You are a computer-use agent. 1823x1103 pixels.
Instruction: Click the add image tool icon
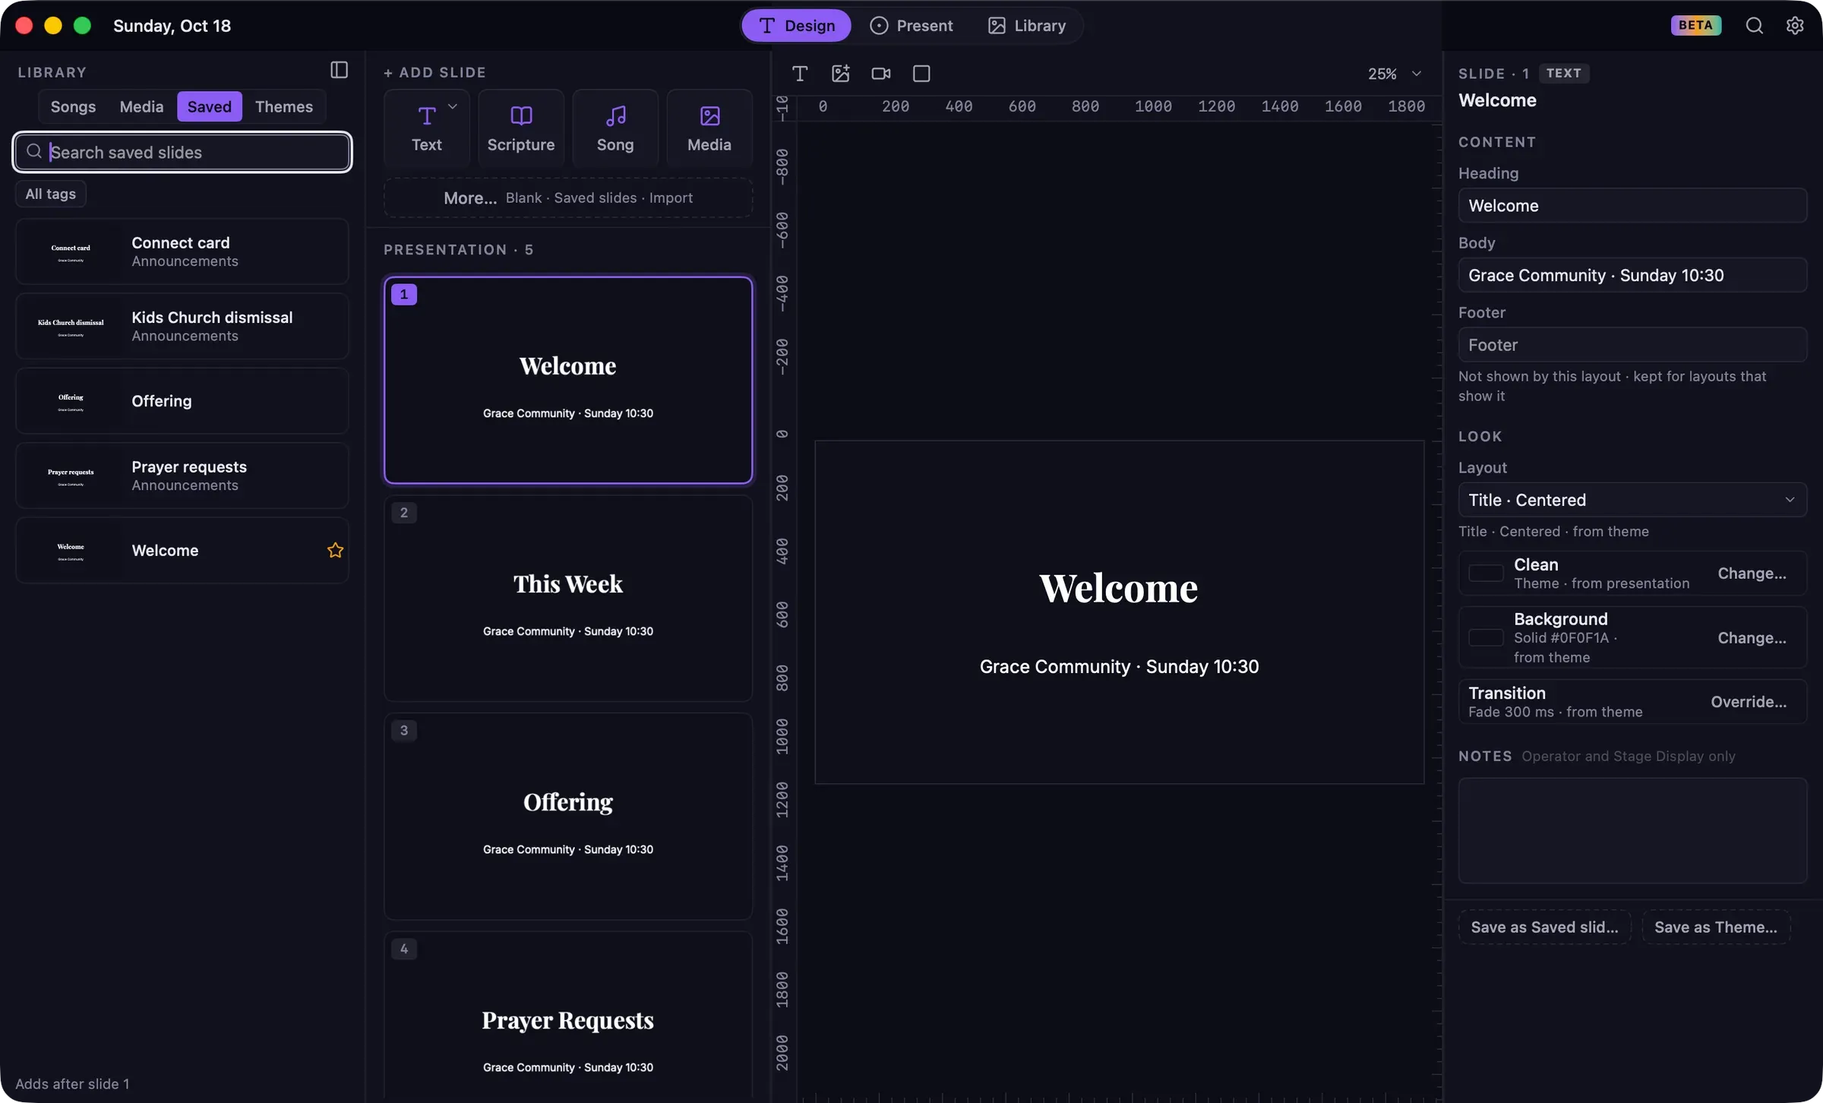pyautogui.click(x=840, y=73)
